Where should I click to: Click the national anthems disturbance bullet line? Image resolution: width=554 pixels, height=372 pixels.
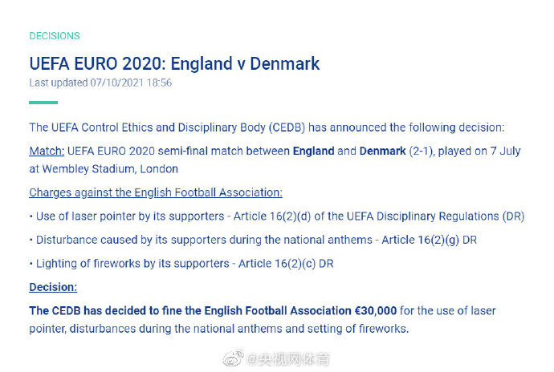coord(253,240)
